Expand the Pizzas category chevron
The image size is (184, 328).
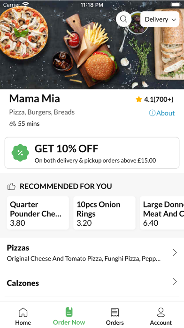(175, 253)
